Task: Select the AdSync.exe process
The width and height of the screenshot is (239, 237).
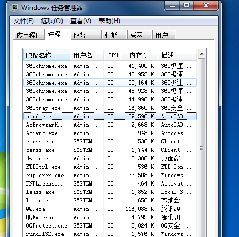Action: coord(110,133)
